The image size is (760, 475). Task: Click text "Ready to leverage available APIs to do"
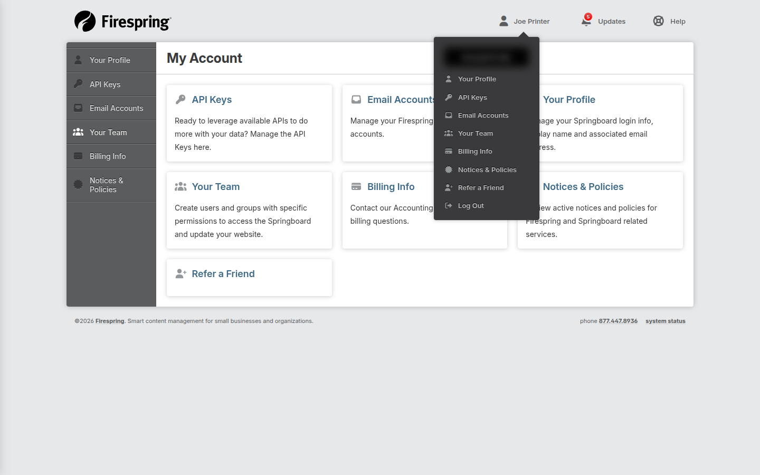[241, 121]
